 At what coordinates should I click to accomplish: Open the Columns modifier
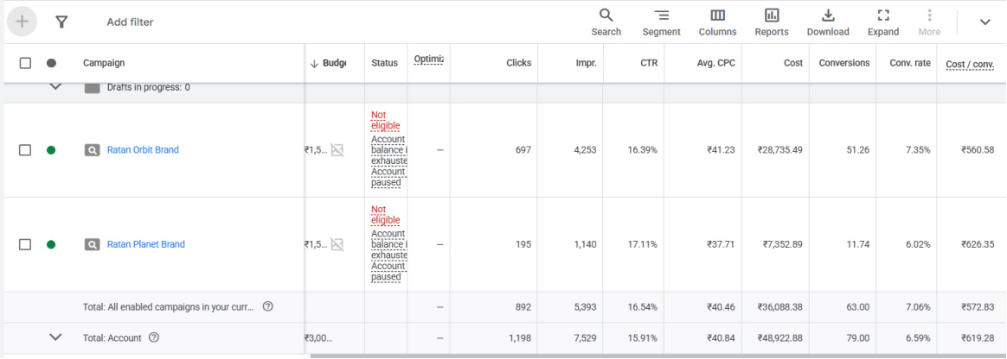pyautogui.click(x=717, y=22)
